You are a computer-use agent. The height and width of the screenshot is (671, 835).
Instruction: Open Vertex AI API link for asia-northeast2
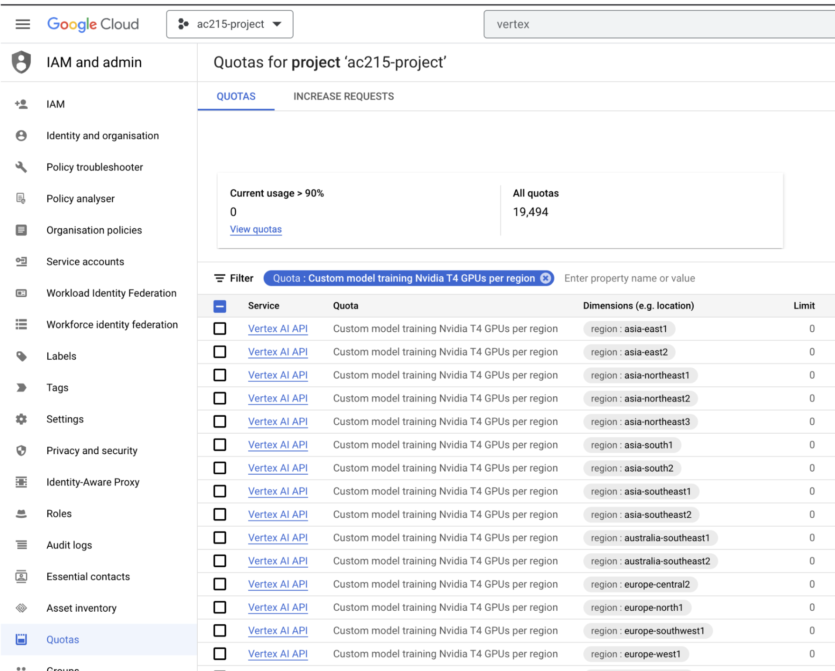pos(278,399)
